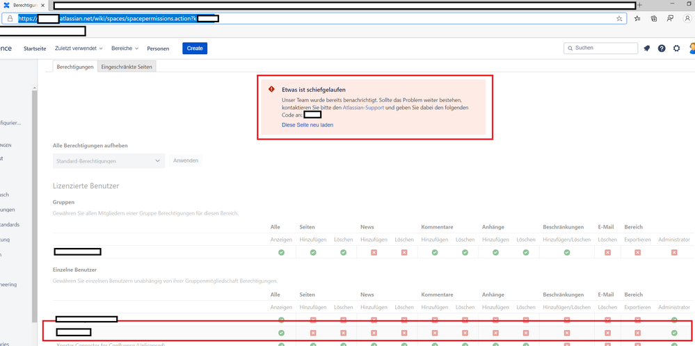The height and width of the screenshot is (346, 695).
Task: Click the site lock icon in address bar
Action: [x=10, y=19]
